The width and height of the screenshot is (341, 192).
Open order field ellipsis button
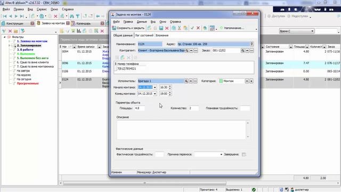(251, 51)
